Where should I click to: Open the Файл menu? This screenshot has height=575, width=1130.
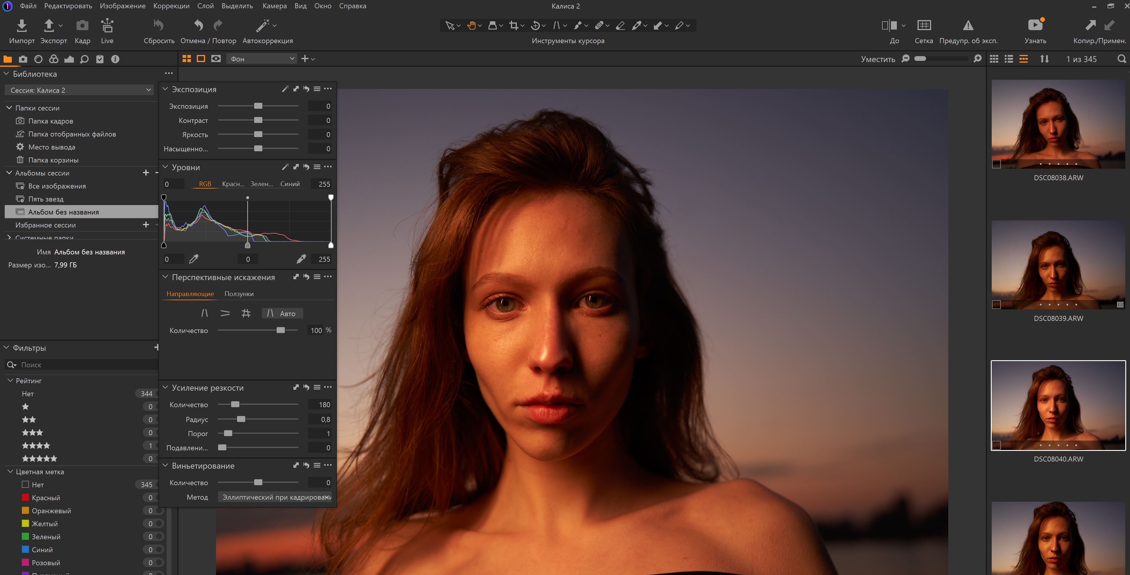pyautogui.click(x=28, y=6)
